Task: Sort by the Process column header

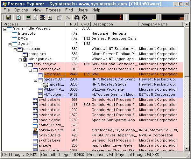Action: tap(33, 24)
